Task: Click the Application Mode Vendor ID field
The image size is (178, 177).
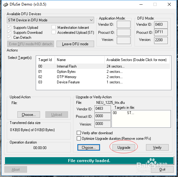Action: [x=124, y=24]
